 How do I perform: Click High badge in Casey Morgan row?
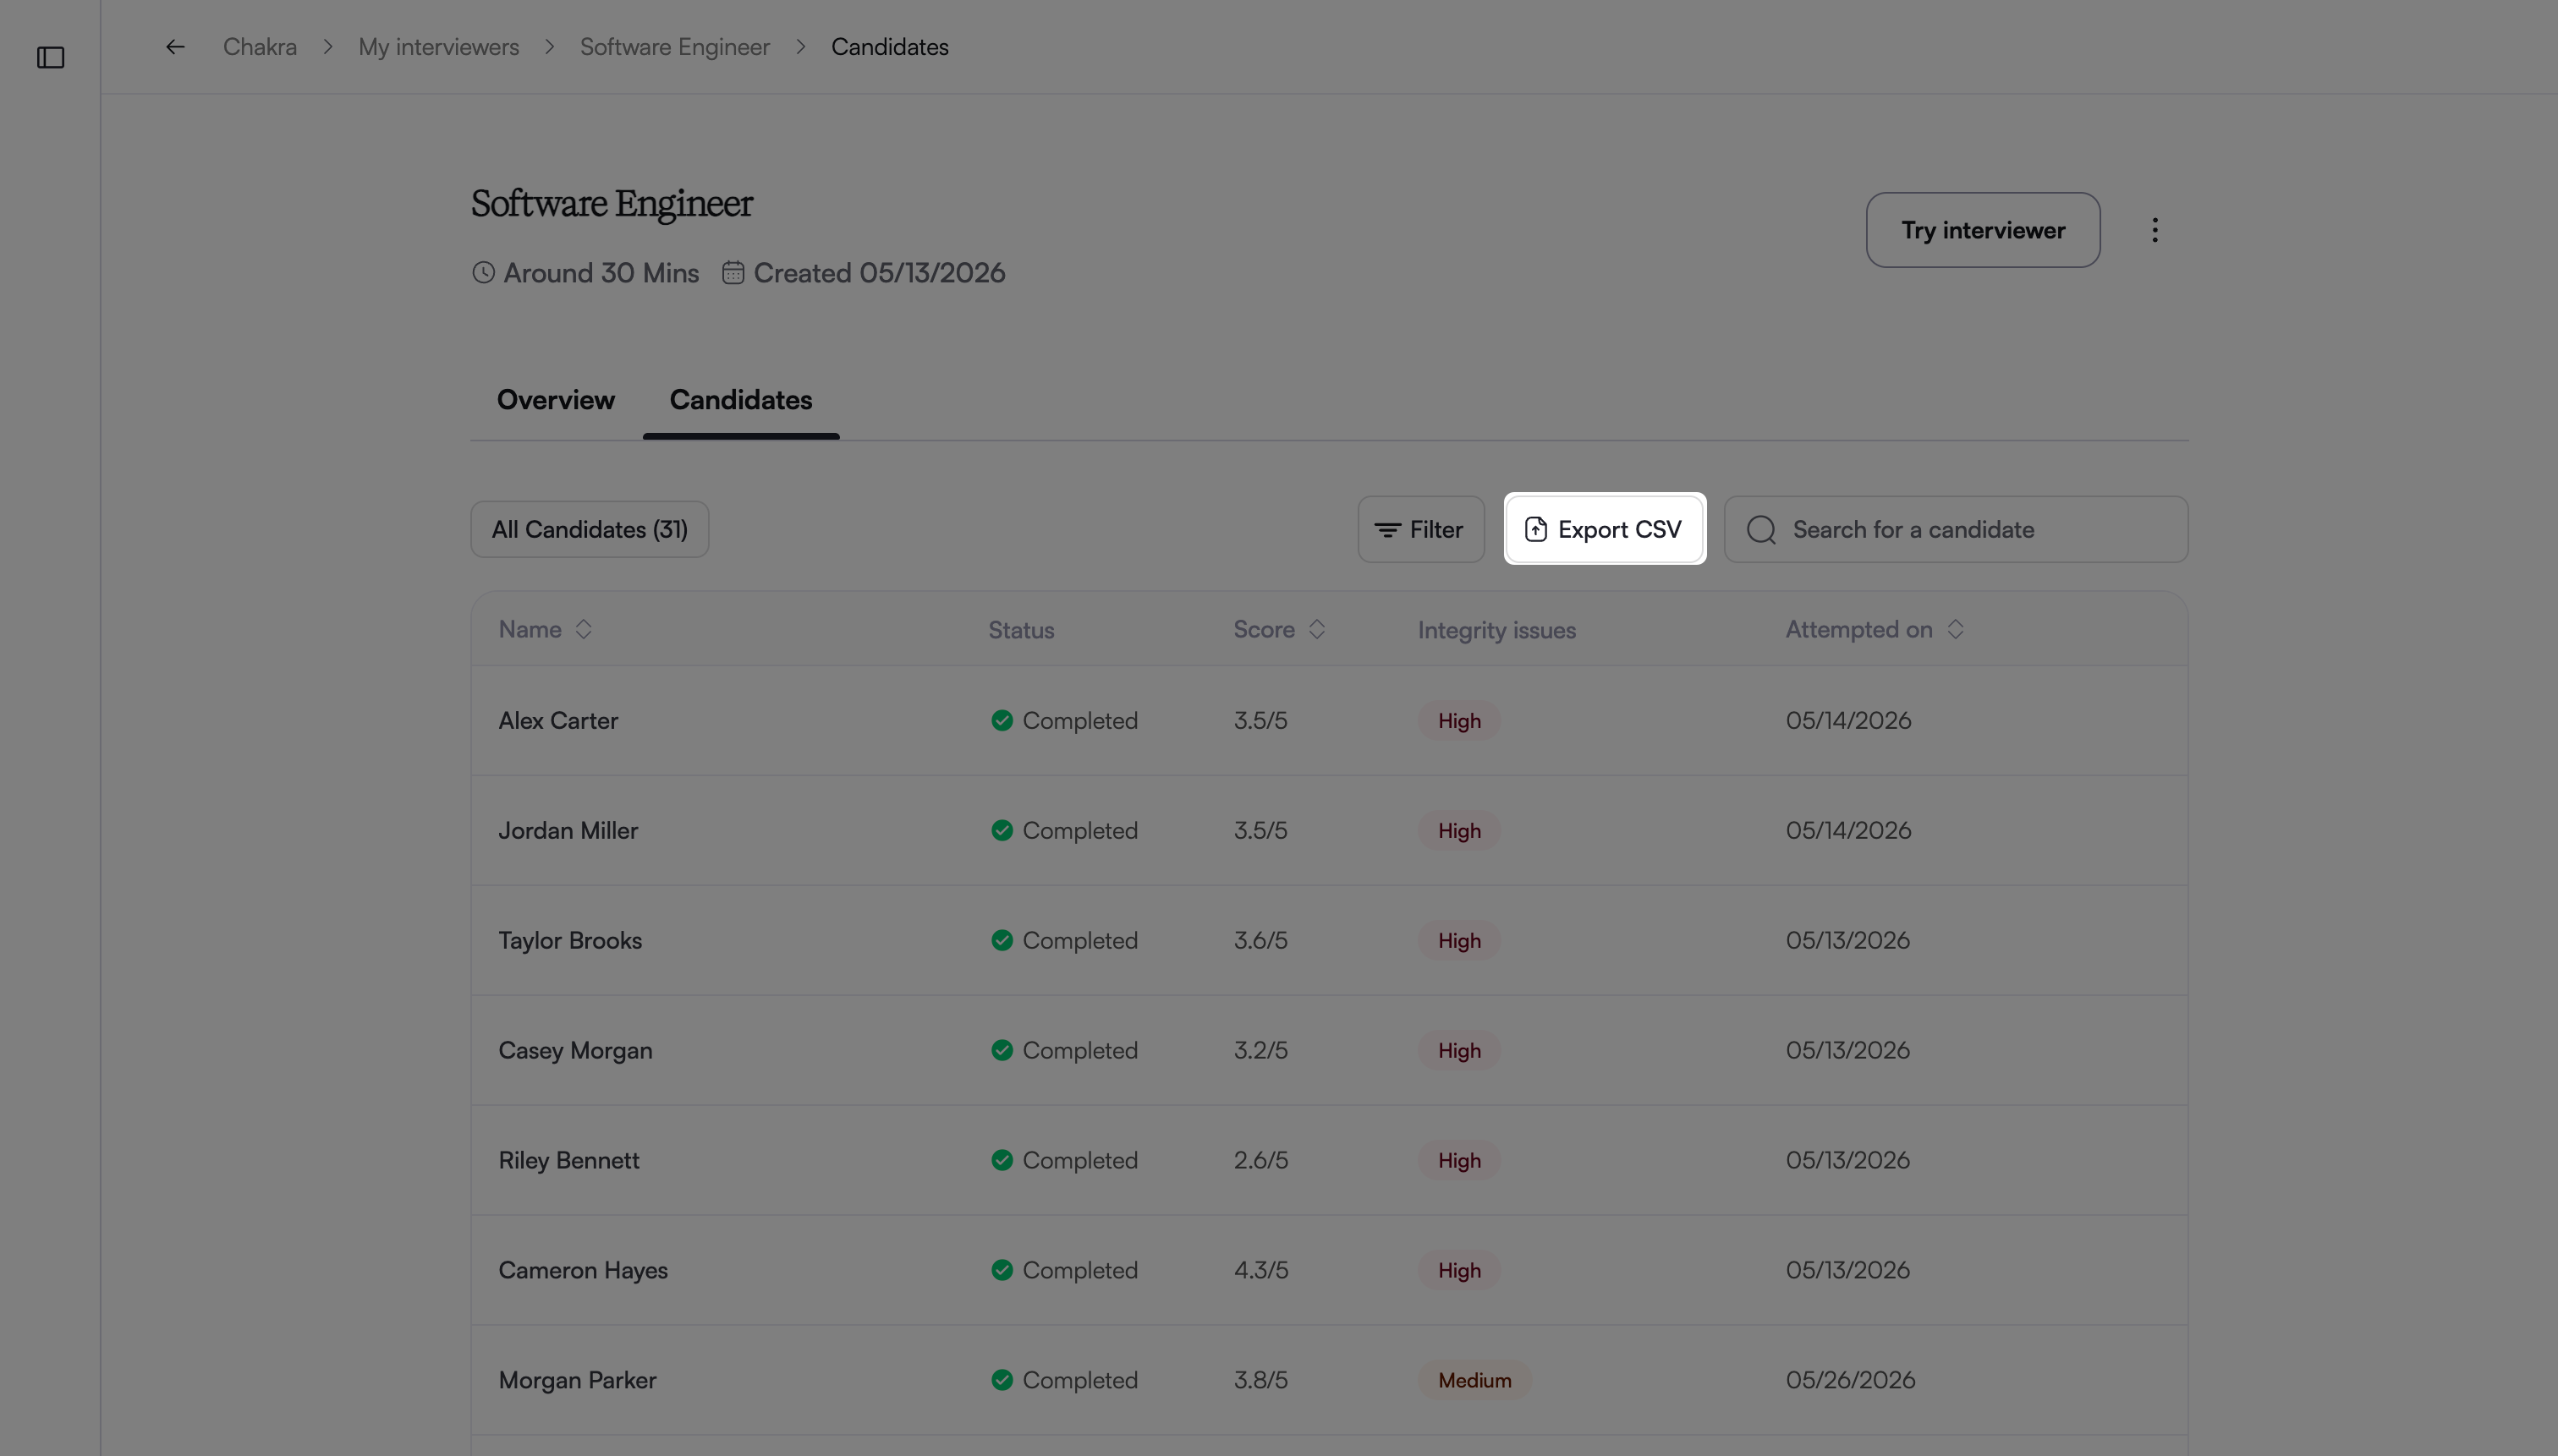[1458, 1050]
